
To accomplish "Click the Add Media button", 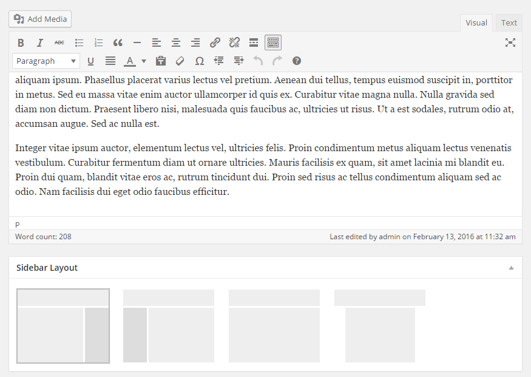I will 40,19.
